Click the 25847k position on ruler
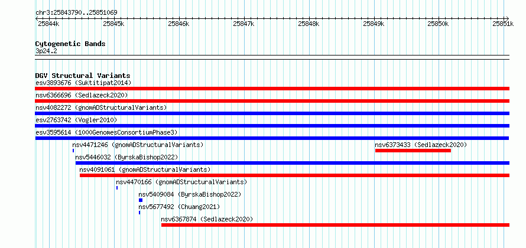The image size is (526, 248). click(x=244, y=24)
